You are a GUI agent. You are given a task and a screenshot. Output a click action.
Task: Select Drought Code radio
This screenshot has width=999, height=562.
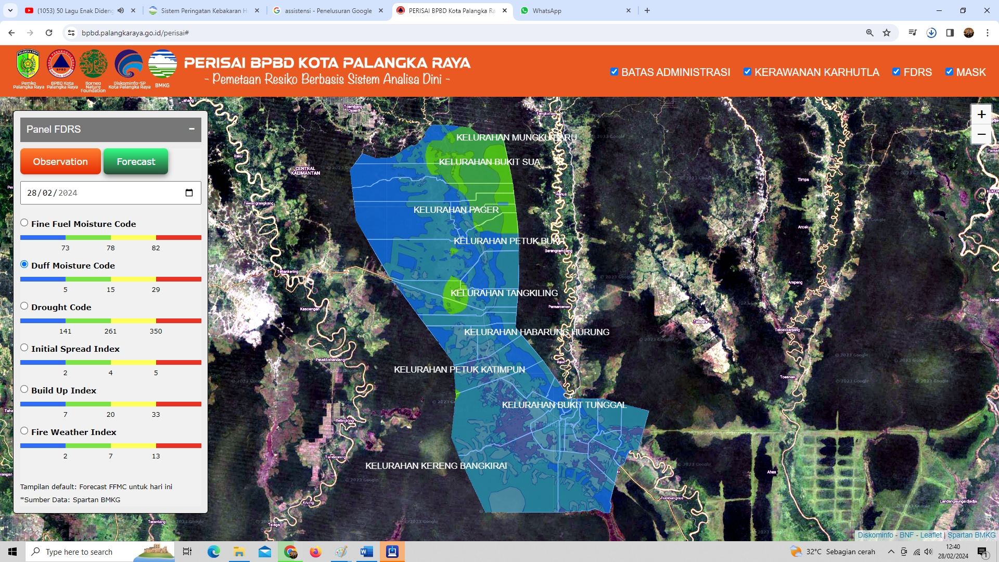(24, 306)
